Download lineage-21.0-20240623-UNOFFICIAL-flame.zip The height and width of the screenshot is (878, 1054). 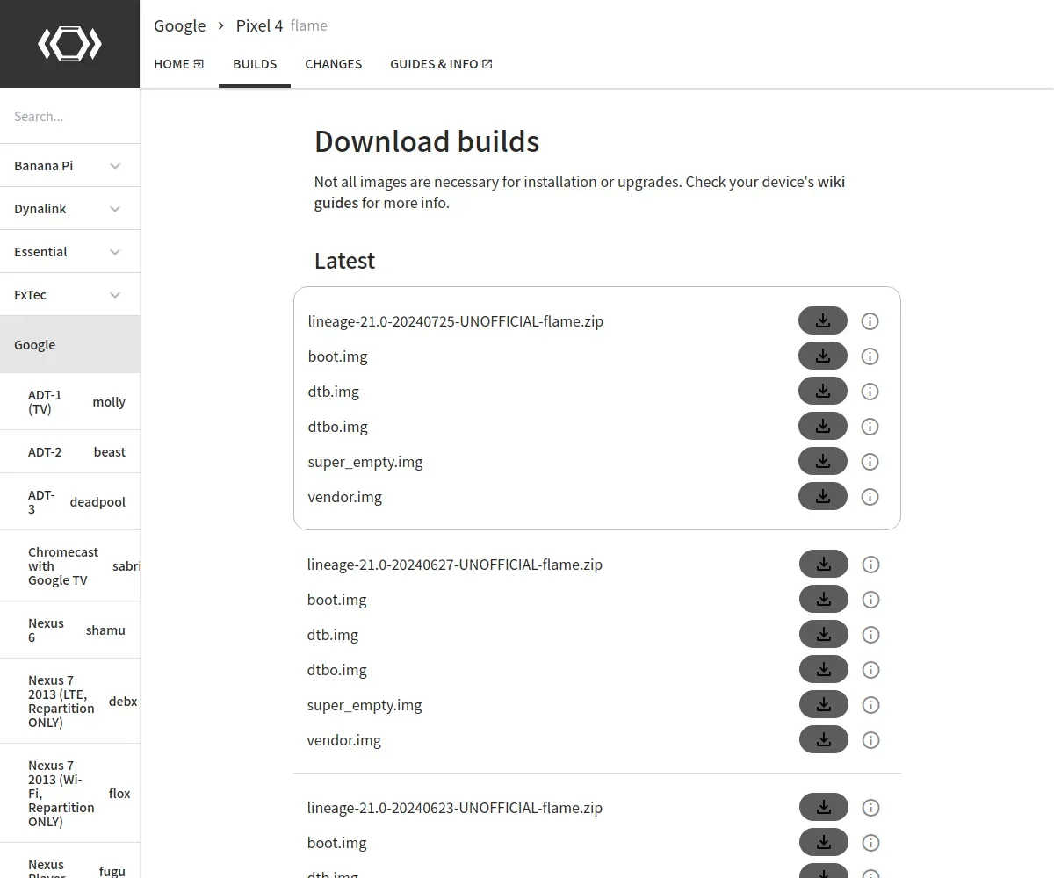824,807
